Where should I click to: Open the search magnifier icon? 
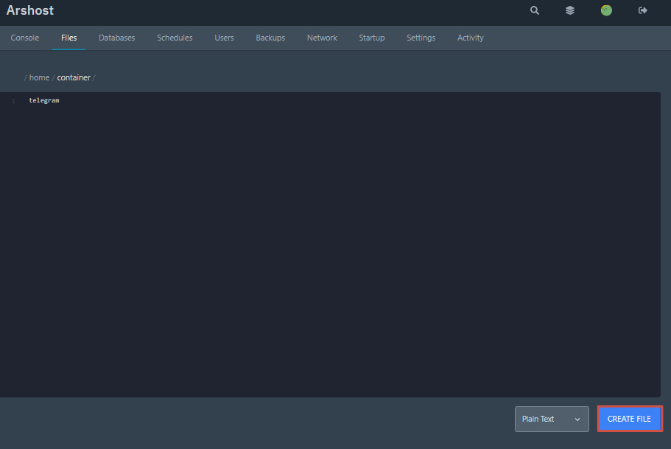(x=535, y=10)
